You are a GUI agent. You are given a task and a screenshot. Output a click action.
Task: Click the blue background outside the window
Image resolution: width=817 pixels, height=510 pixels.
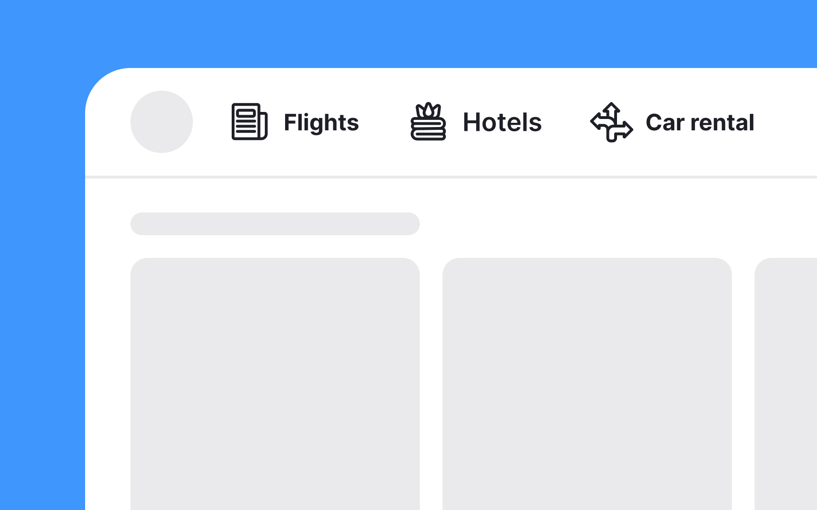coord(408,33)
